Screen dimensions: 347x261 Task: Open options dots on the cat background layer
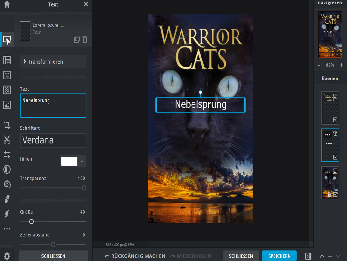(x=327, y=172)
